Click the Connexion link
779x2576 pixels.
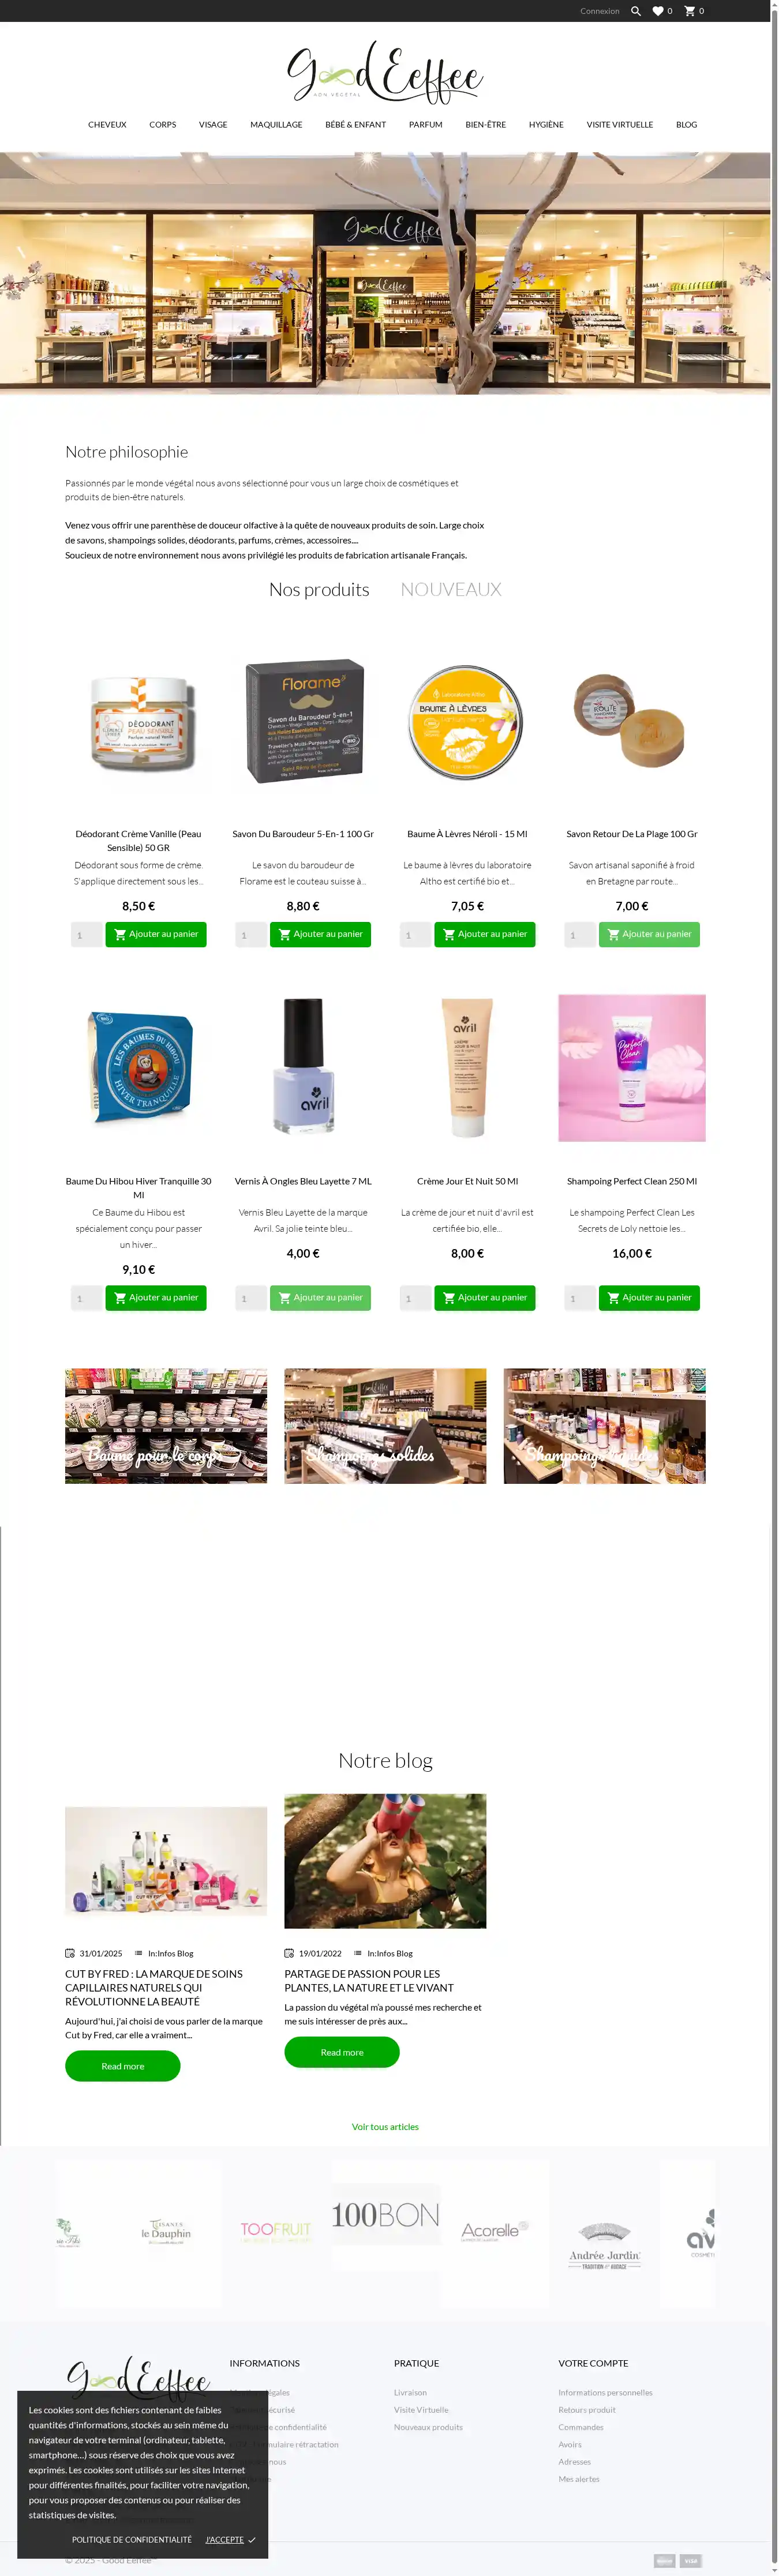tap(600, 11)
